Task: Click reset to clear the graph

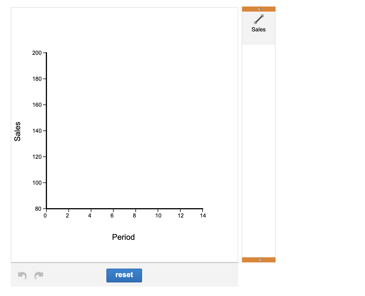Action: coord(124,275)
